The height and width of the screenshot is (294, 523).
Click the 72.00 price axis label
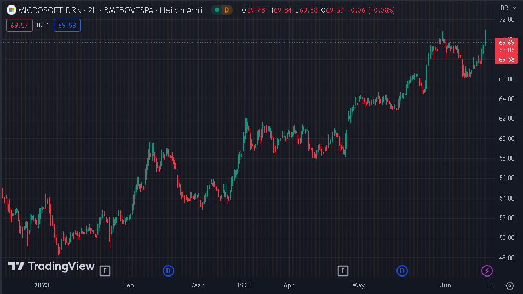click(x=507, y=20)
